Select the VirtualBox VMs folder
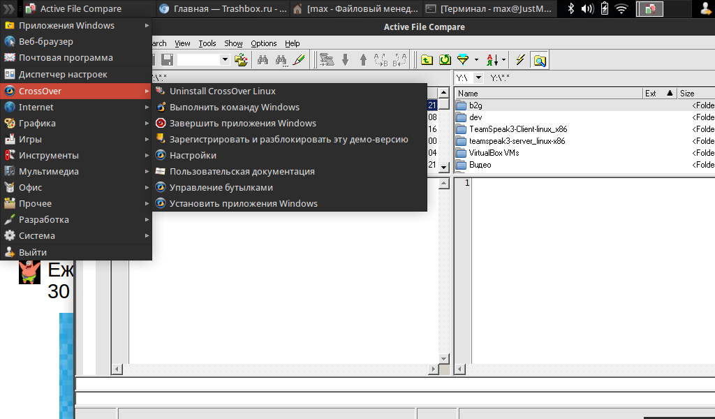 (x=585, y=153)
